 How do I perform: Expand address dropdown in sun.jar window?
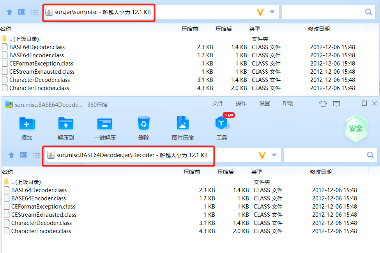point(272,12)
